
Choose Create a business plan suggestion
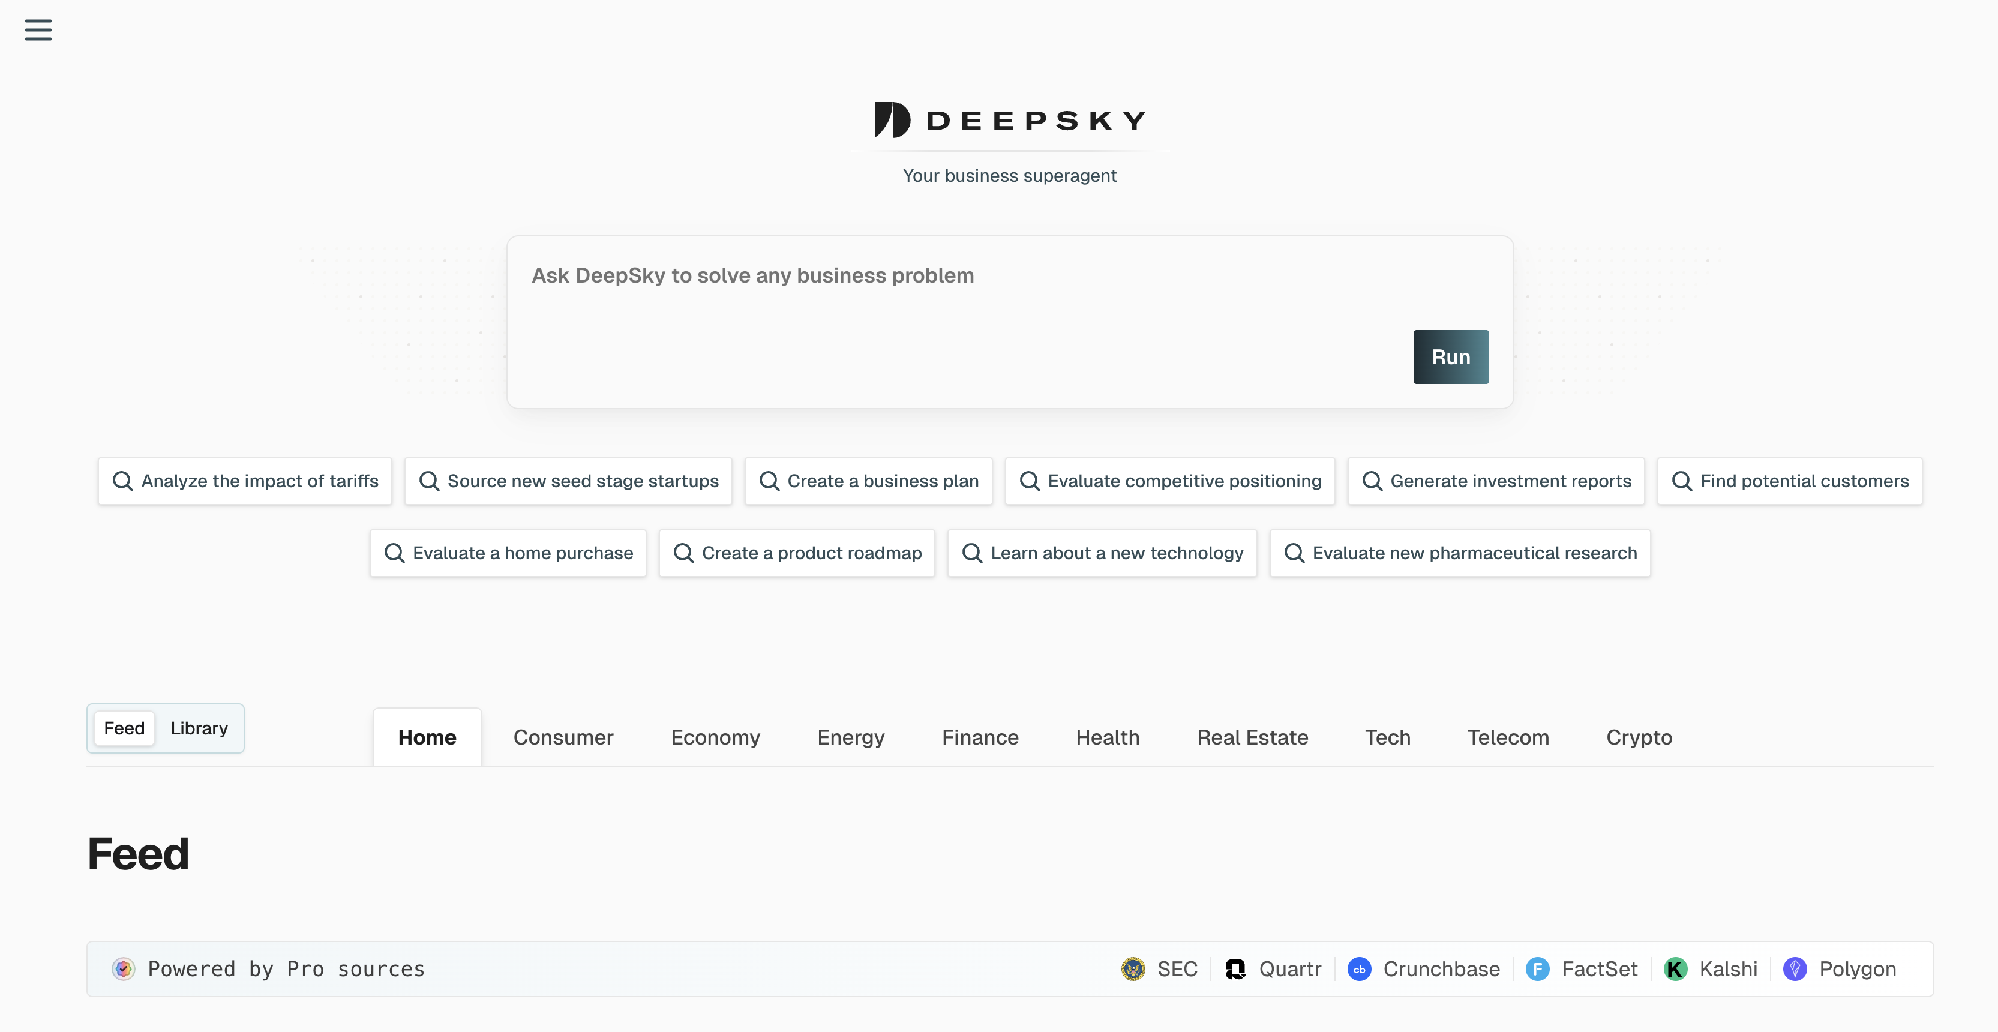coord(869,481)
